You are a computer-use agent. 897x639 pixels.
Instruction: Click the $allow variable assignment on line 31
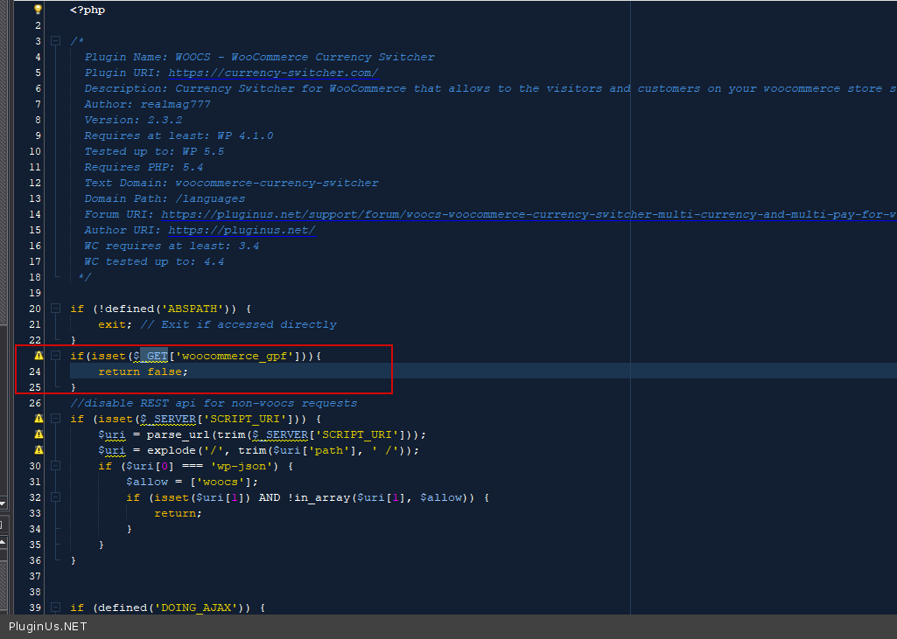coord(145,482)
